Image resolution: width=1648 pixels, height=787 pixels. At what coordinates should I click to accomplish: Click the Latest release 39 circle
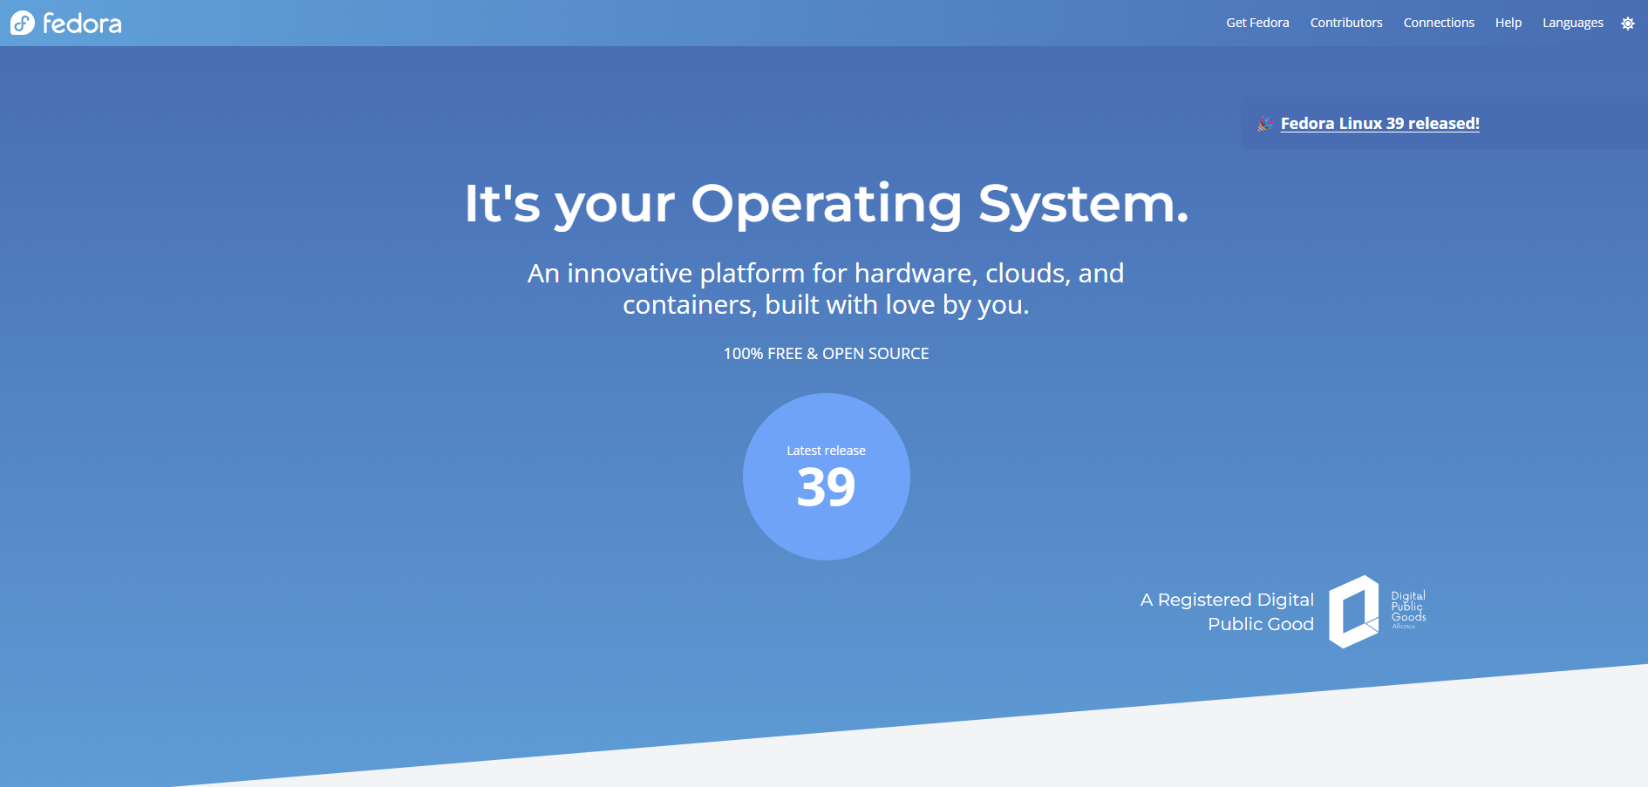826,477
